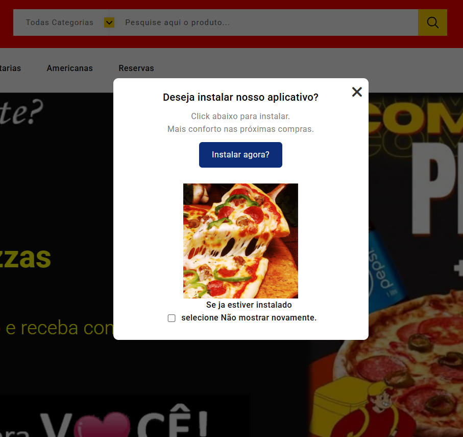Go to the Reservas menu item
Viewport: 463px width, 437px height.
[x=136, y=68]
